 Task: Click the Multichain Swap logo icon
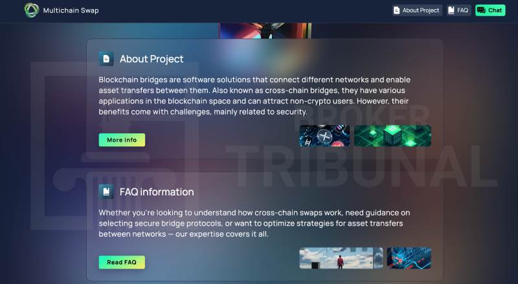(x=32, y=10)
